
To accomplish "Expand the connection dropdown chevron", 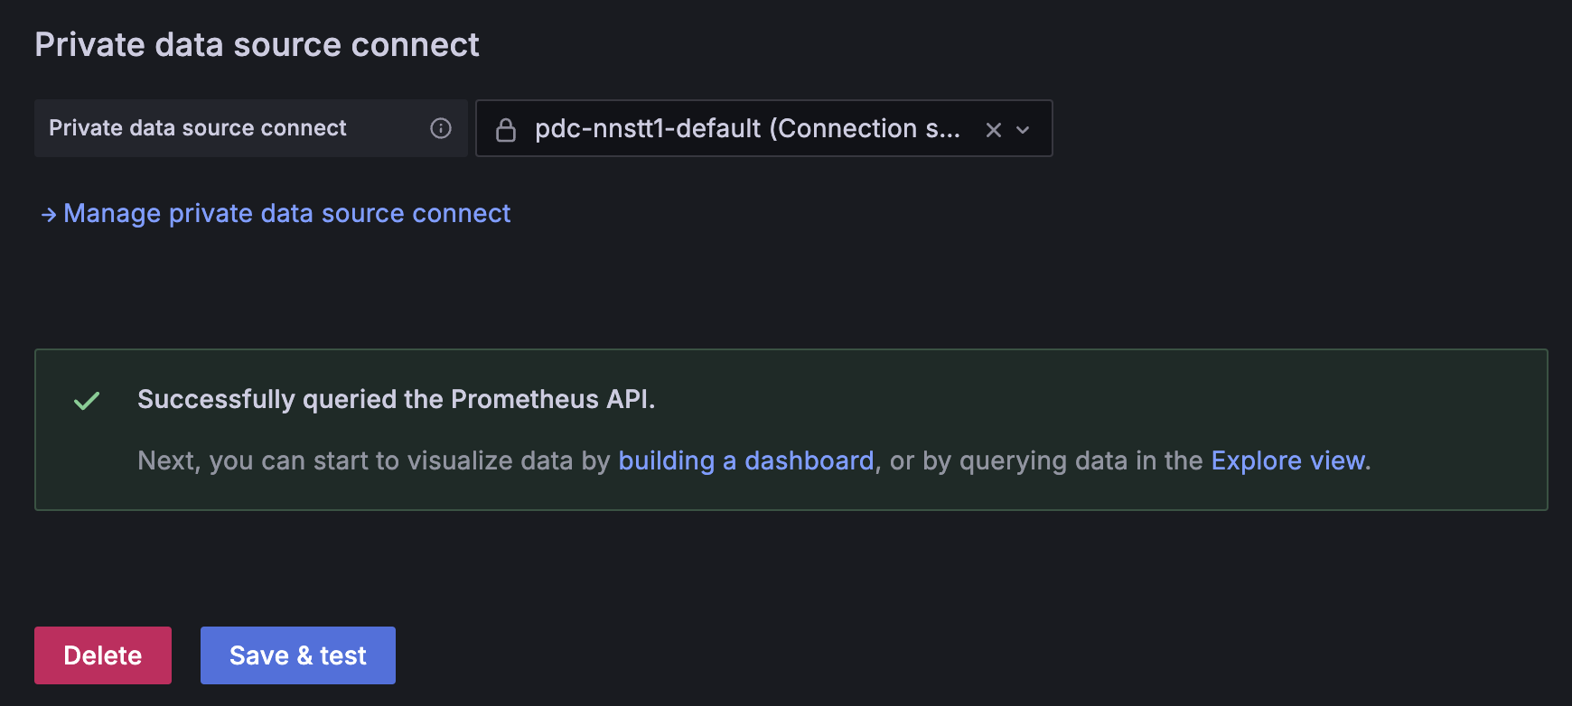I will pyautogui.click(x=1024, y=129).
